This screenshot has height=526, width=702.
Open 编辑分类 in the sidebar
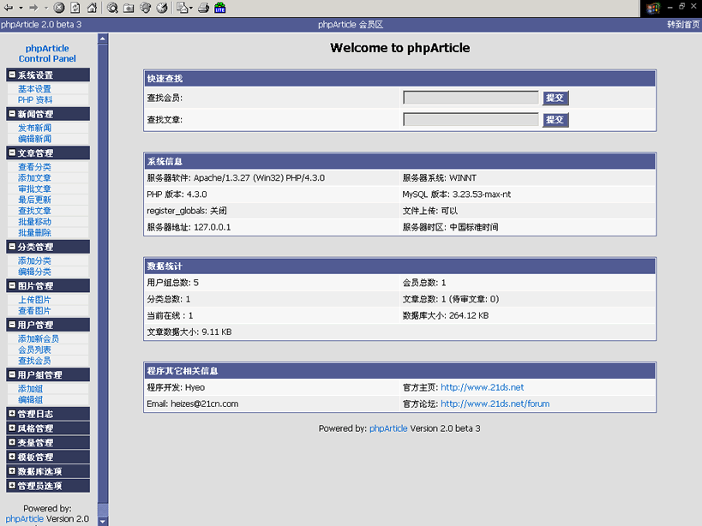tap(34, 272)
